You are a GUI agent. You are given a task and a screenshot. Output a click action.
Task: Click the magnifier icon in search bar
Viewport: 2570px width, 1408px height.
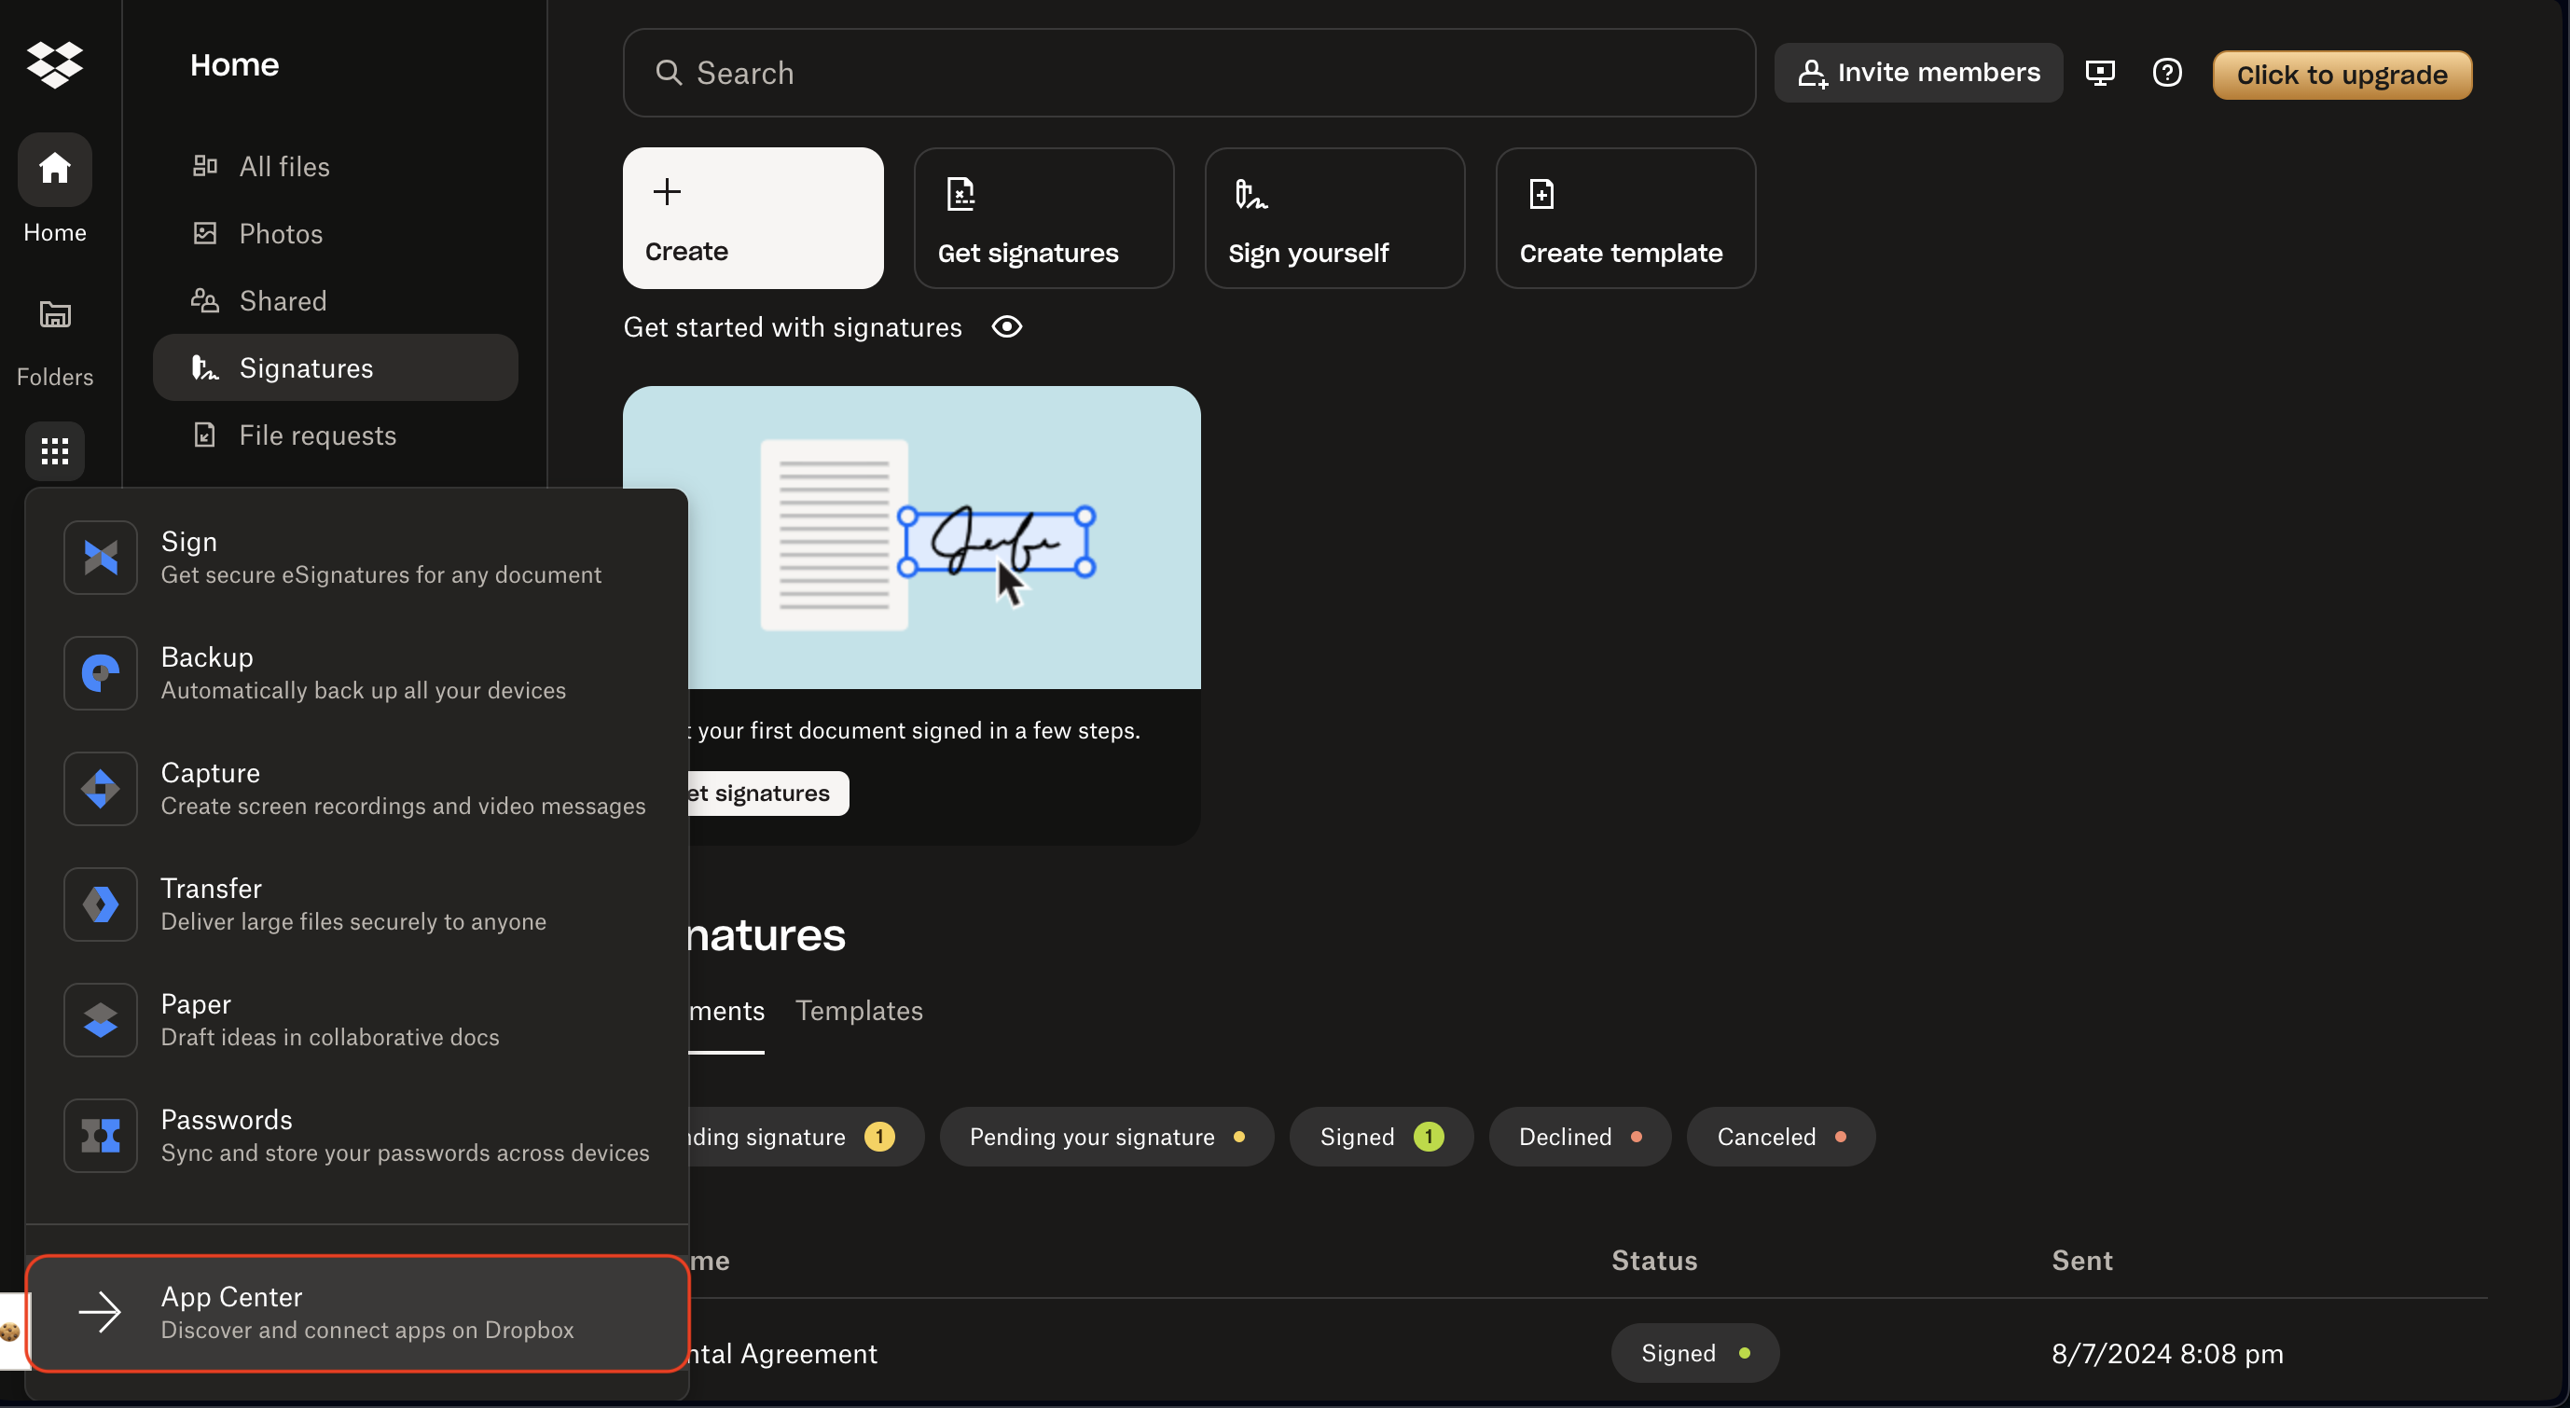click(669, 73)
